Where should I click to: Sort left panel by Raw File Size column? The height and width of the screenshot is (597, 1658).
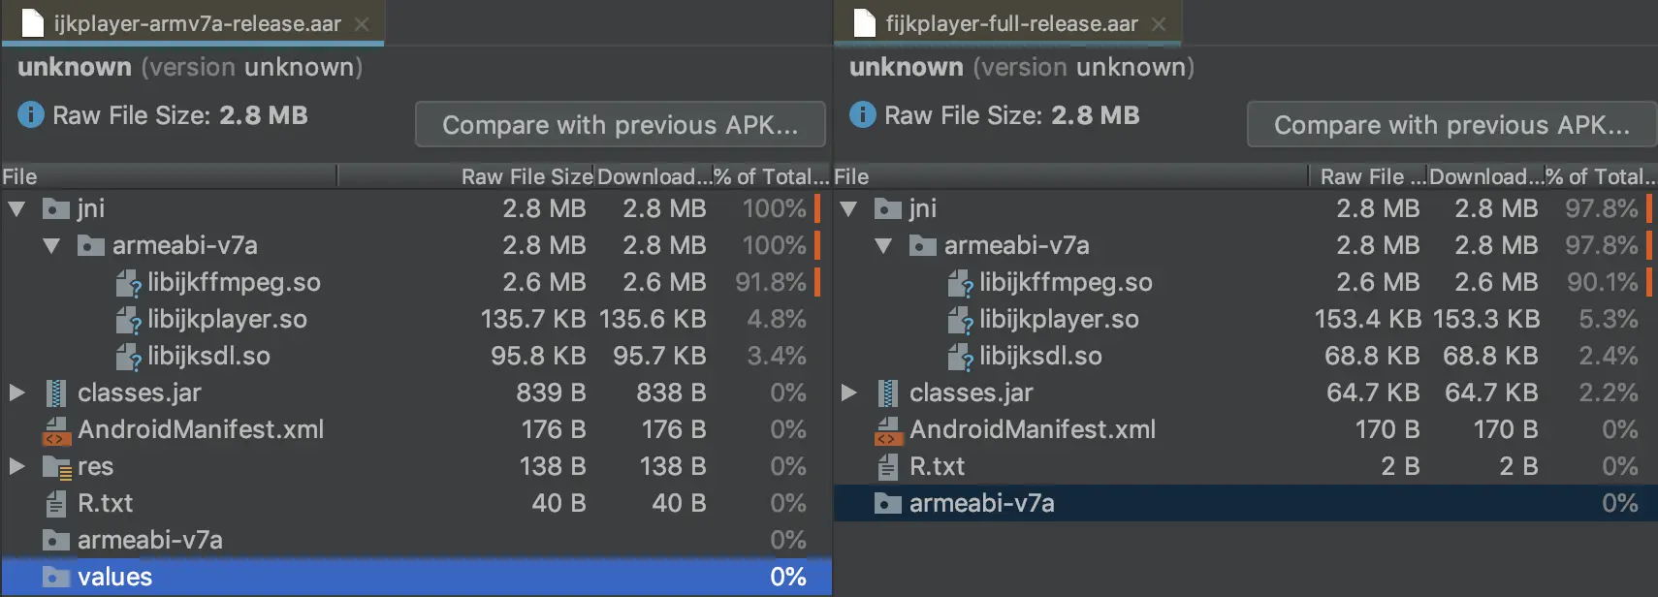point(526,176)
